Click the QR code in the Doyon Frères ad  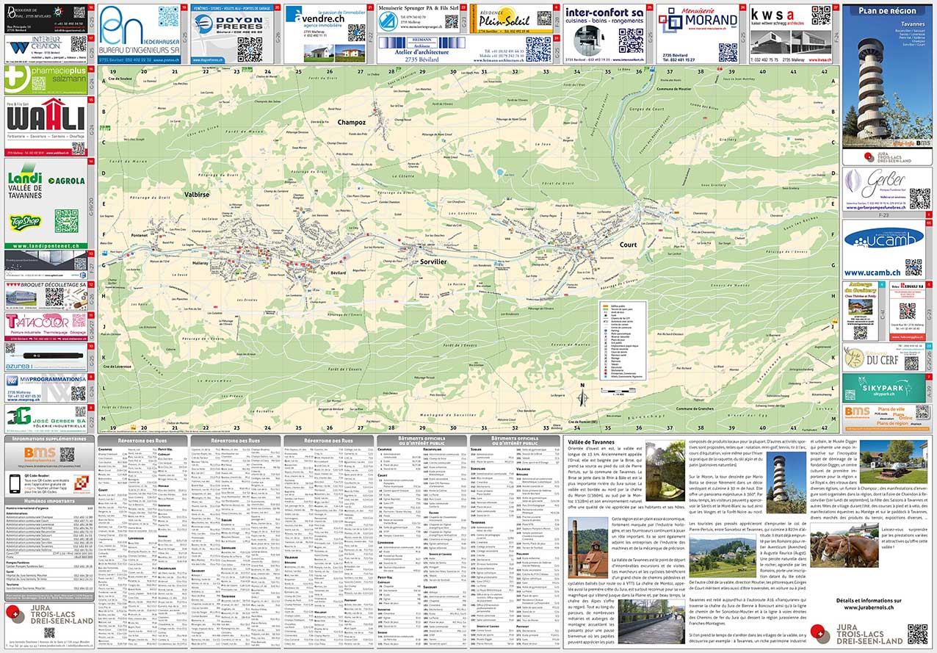[249, 48]
